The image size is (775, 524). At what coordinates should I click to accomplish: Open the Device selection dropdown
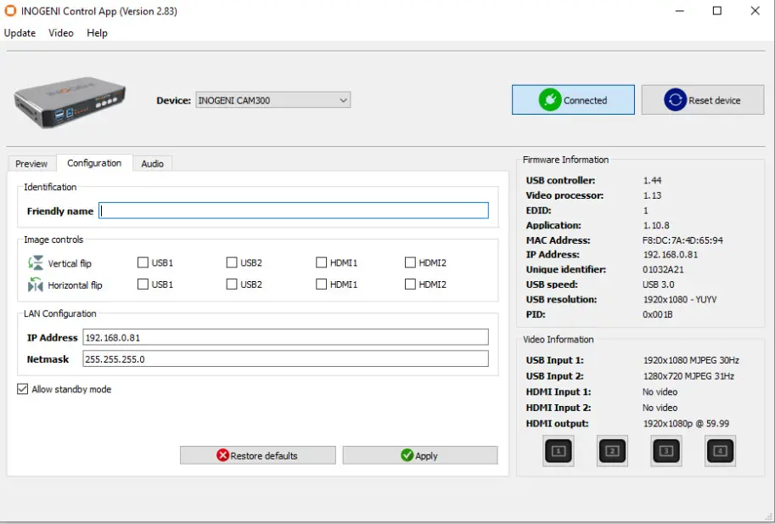[343, 99]
